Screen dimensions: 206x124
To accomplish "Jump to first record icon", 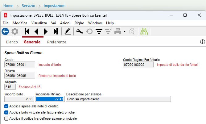I will [x=27, y=31].
